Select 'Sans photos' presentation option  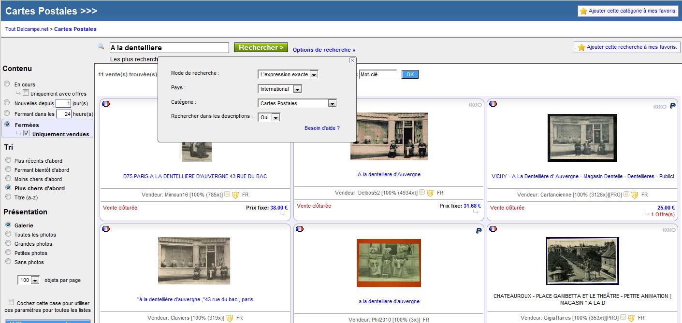[x=8, y=261]
